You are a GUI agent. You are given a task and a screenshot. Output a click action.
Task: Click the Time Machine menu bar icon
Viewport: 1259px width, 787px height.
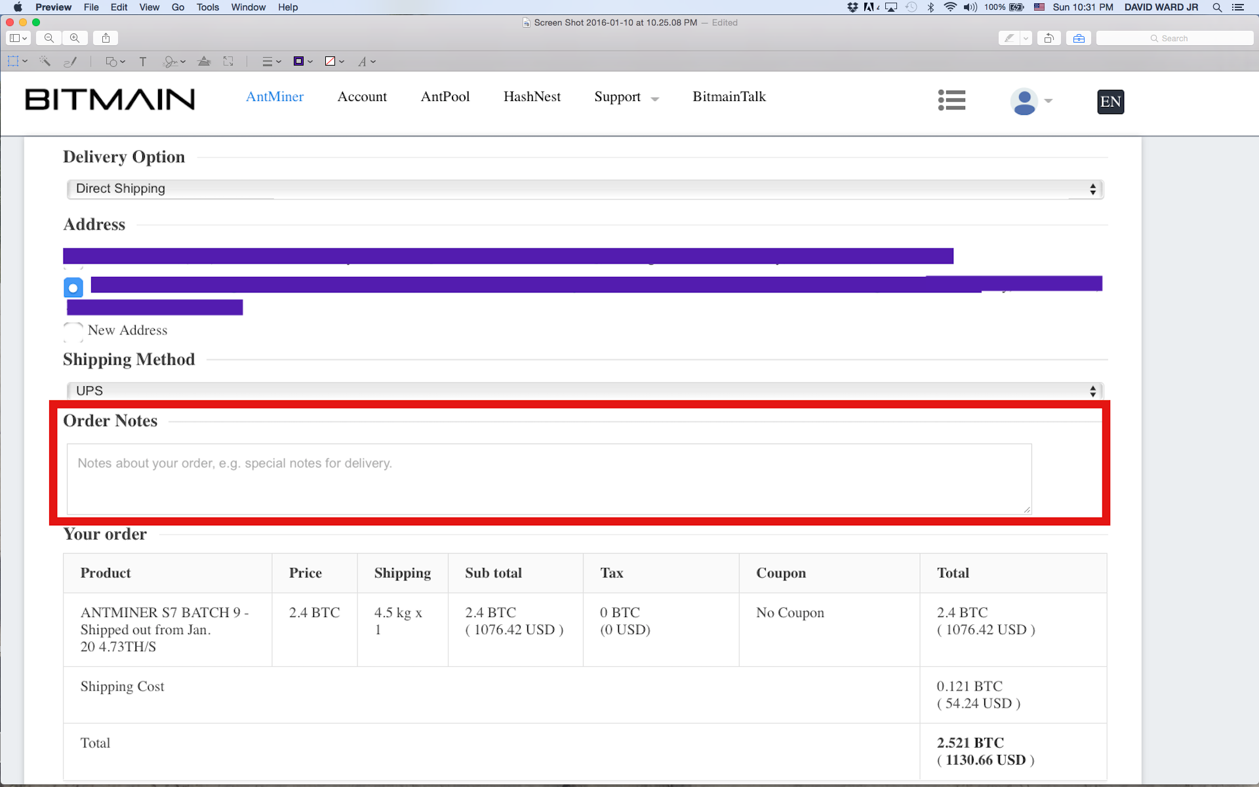click(x=911, y=7)
